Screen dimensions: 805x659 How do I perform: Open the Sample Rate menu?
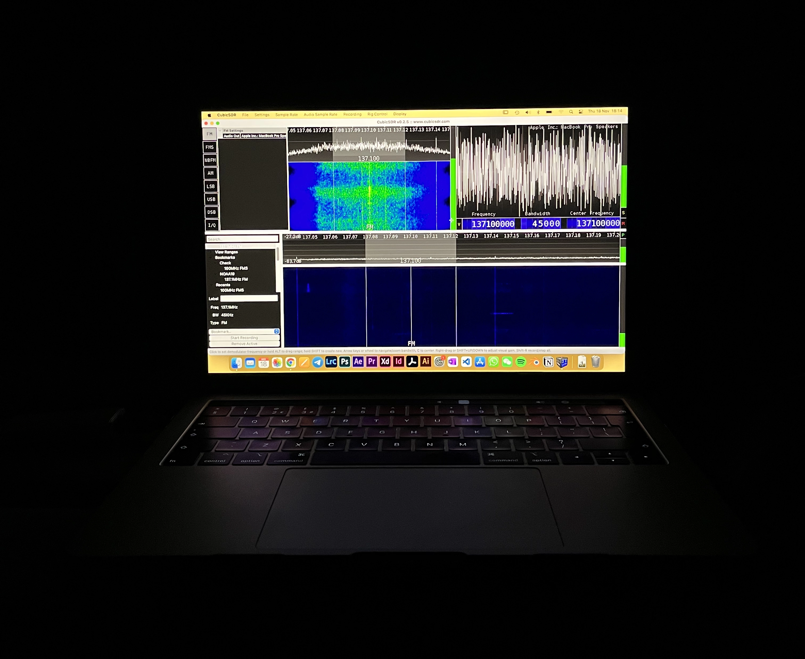click(286, 115)
